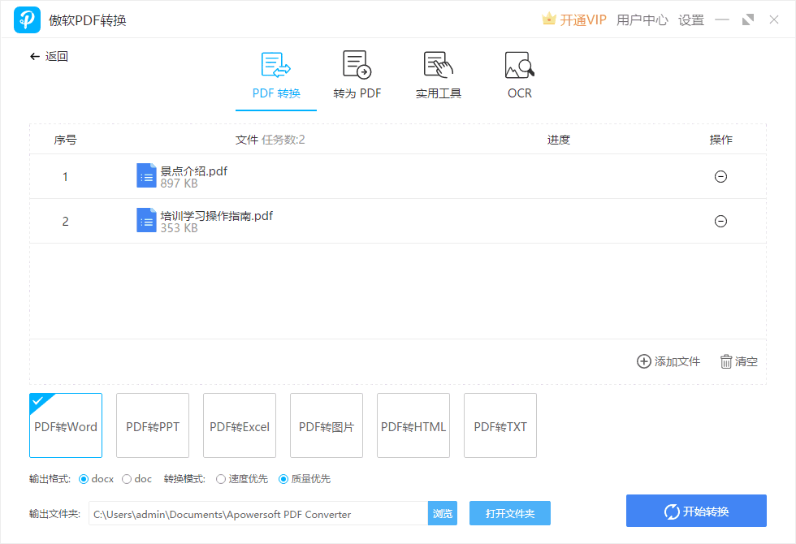Open 设置 from the title bar
This screenshot has height=544, width=796.
(x=691, y=19)
